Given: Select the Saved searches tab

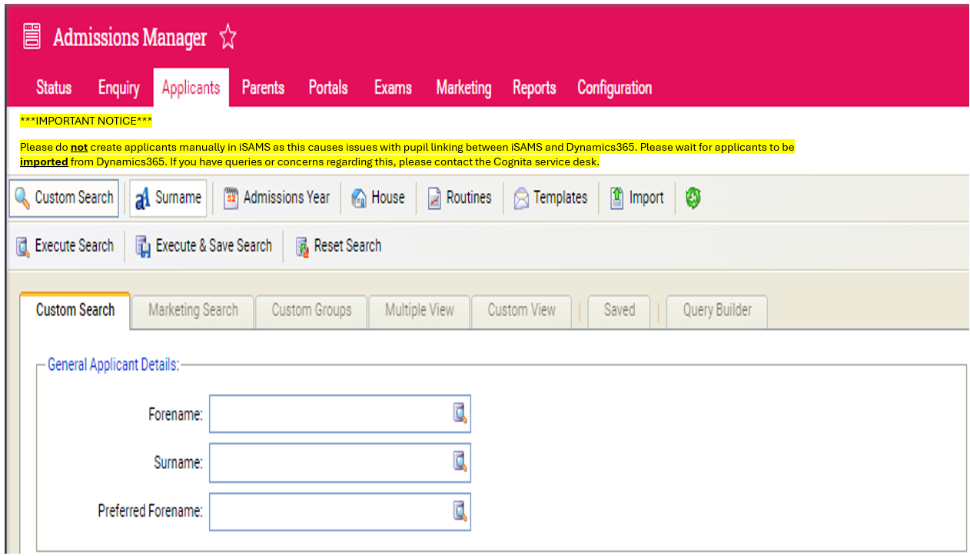Looking at the screenshot, I should click(619, 311).
